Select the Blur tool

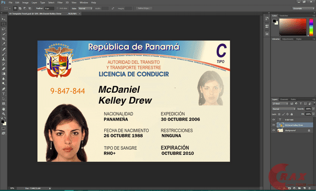click(x=3, y=79)
